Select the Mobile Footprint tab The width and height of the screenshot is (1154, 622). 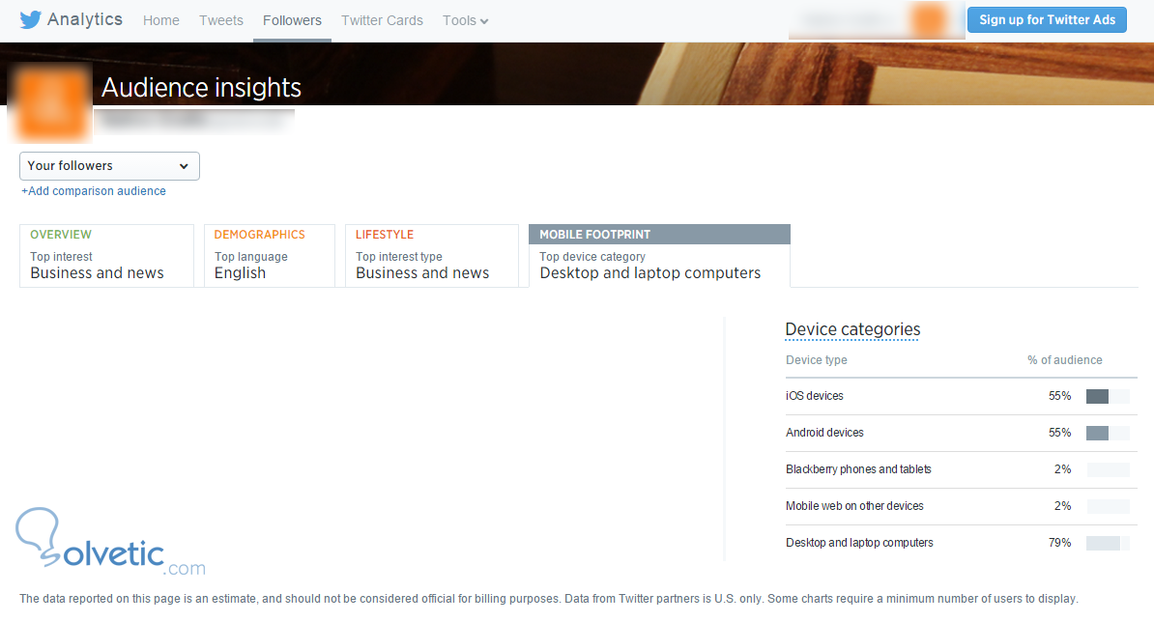[659, 255]
